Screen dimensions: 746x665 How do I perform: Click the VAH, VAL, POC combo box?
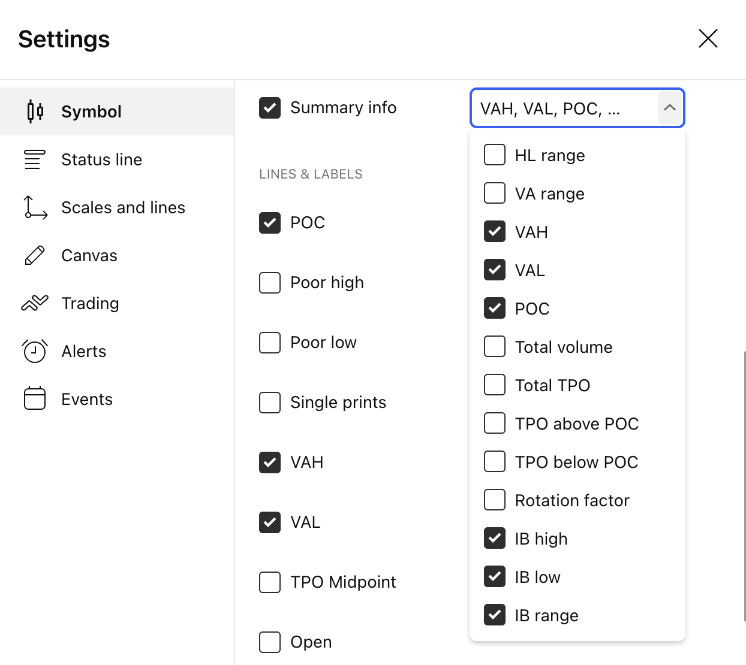[x=564, y=108]
